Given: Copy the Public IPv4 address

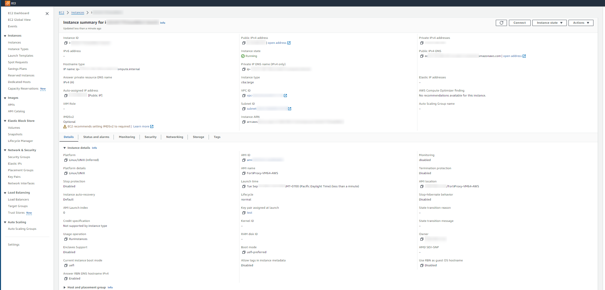Looking at the screenshot, I should (x=244, y=43).
